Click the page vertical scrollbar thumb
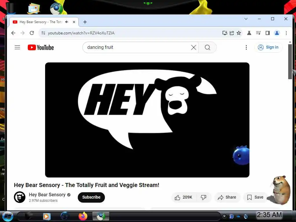The image size is (296, 222). [290, 62]
